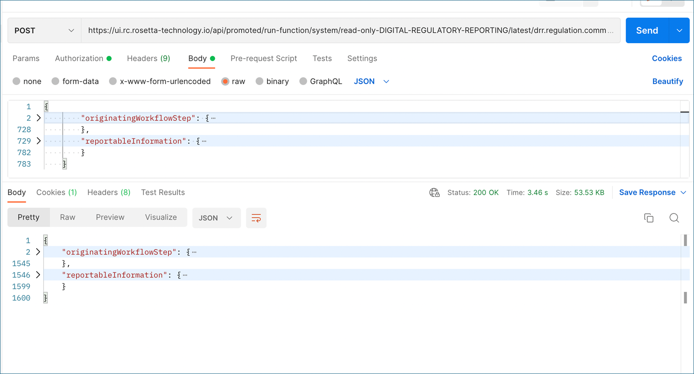Send the POST request
The image size is (694, 374).
[x=647, y=31]
